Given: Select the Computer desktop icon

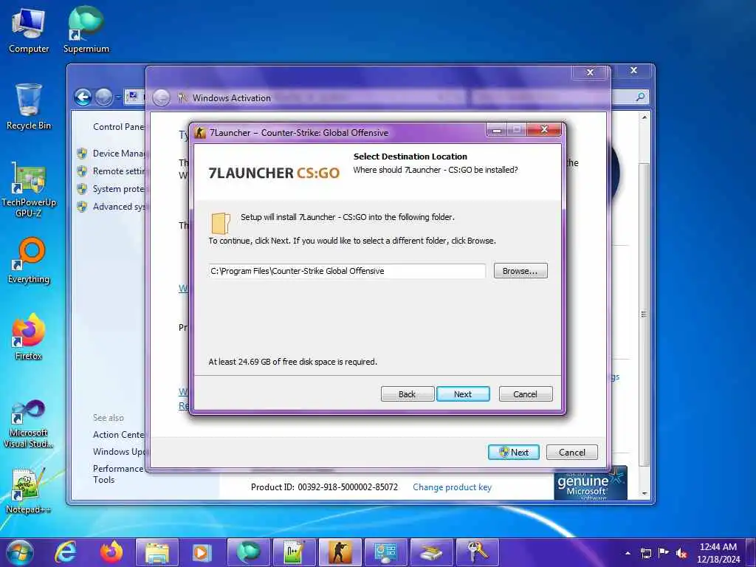Looking at the screenshot, I should point(29,30).
